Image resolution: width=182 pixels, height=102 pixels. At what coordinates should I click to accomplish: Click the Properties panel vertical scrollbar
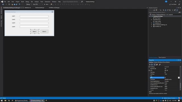click(x=180, y=78)
